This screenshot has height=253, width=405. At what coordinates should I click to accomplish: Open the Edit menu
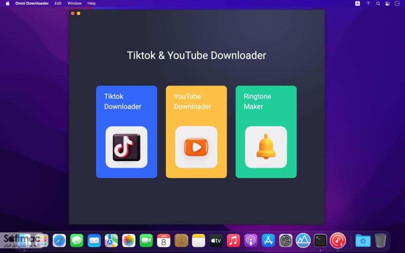(58, 3)
